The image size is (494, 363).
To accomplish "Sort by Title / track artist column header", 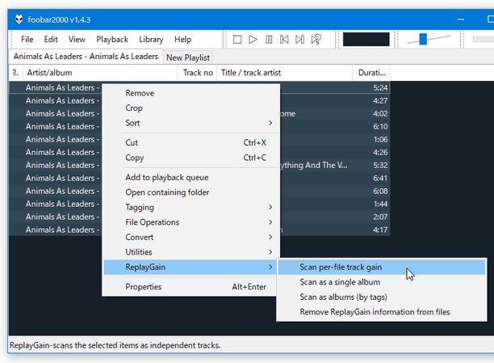I will coord(284,73).
